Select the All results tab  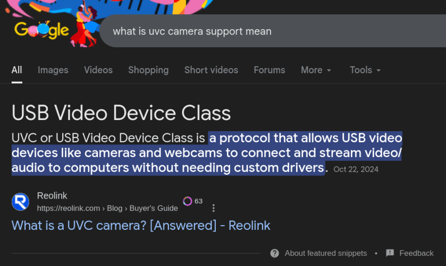pyautogui.click(x=17, y=70)
